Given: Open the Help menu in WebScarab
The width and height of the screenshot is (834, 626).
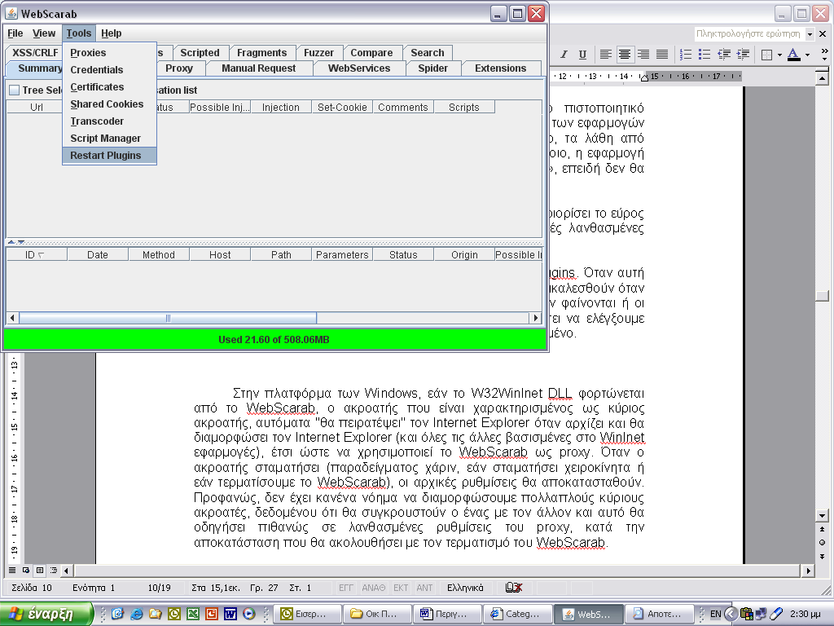Looking at the screenshot, I should point(111,33).
